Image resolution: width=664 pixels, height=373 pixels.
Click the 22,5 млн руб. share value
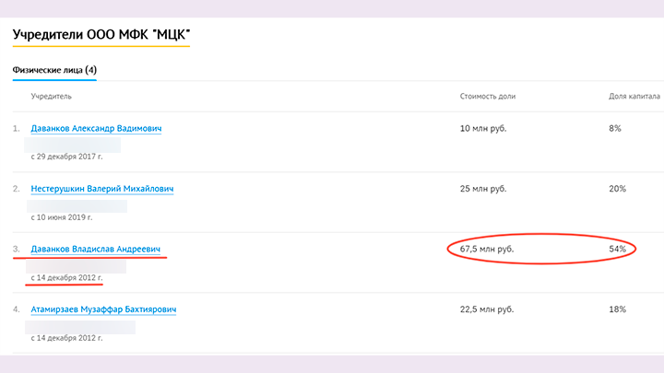(x=487, y=309)
